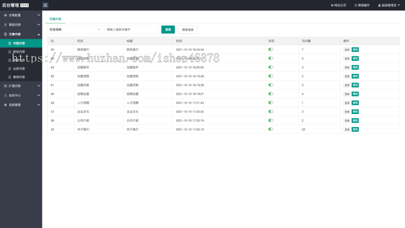Click the 后台管理 logo title
405x228 pixels.
(x=11, y=5)
